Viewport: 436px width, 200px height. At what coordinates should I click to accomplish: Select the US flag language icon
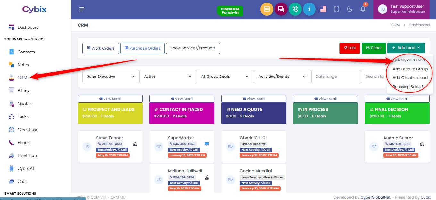point(323,9)
